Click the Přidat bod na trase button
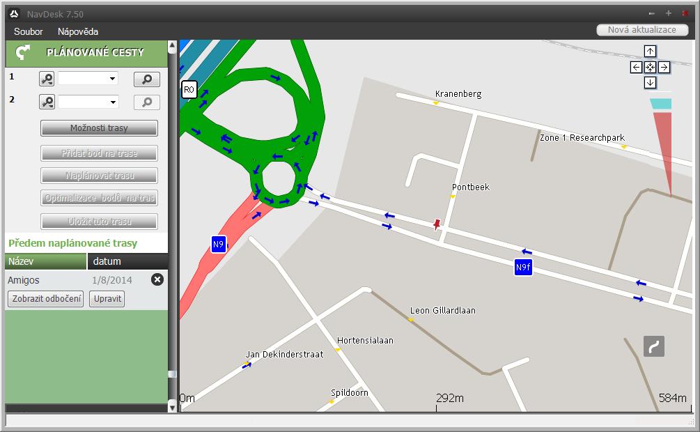700x432 pixels. (99, 153)
